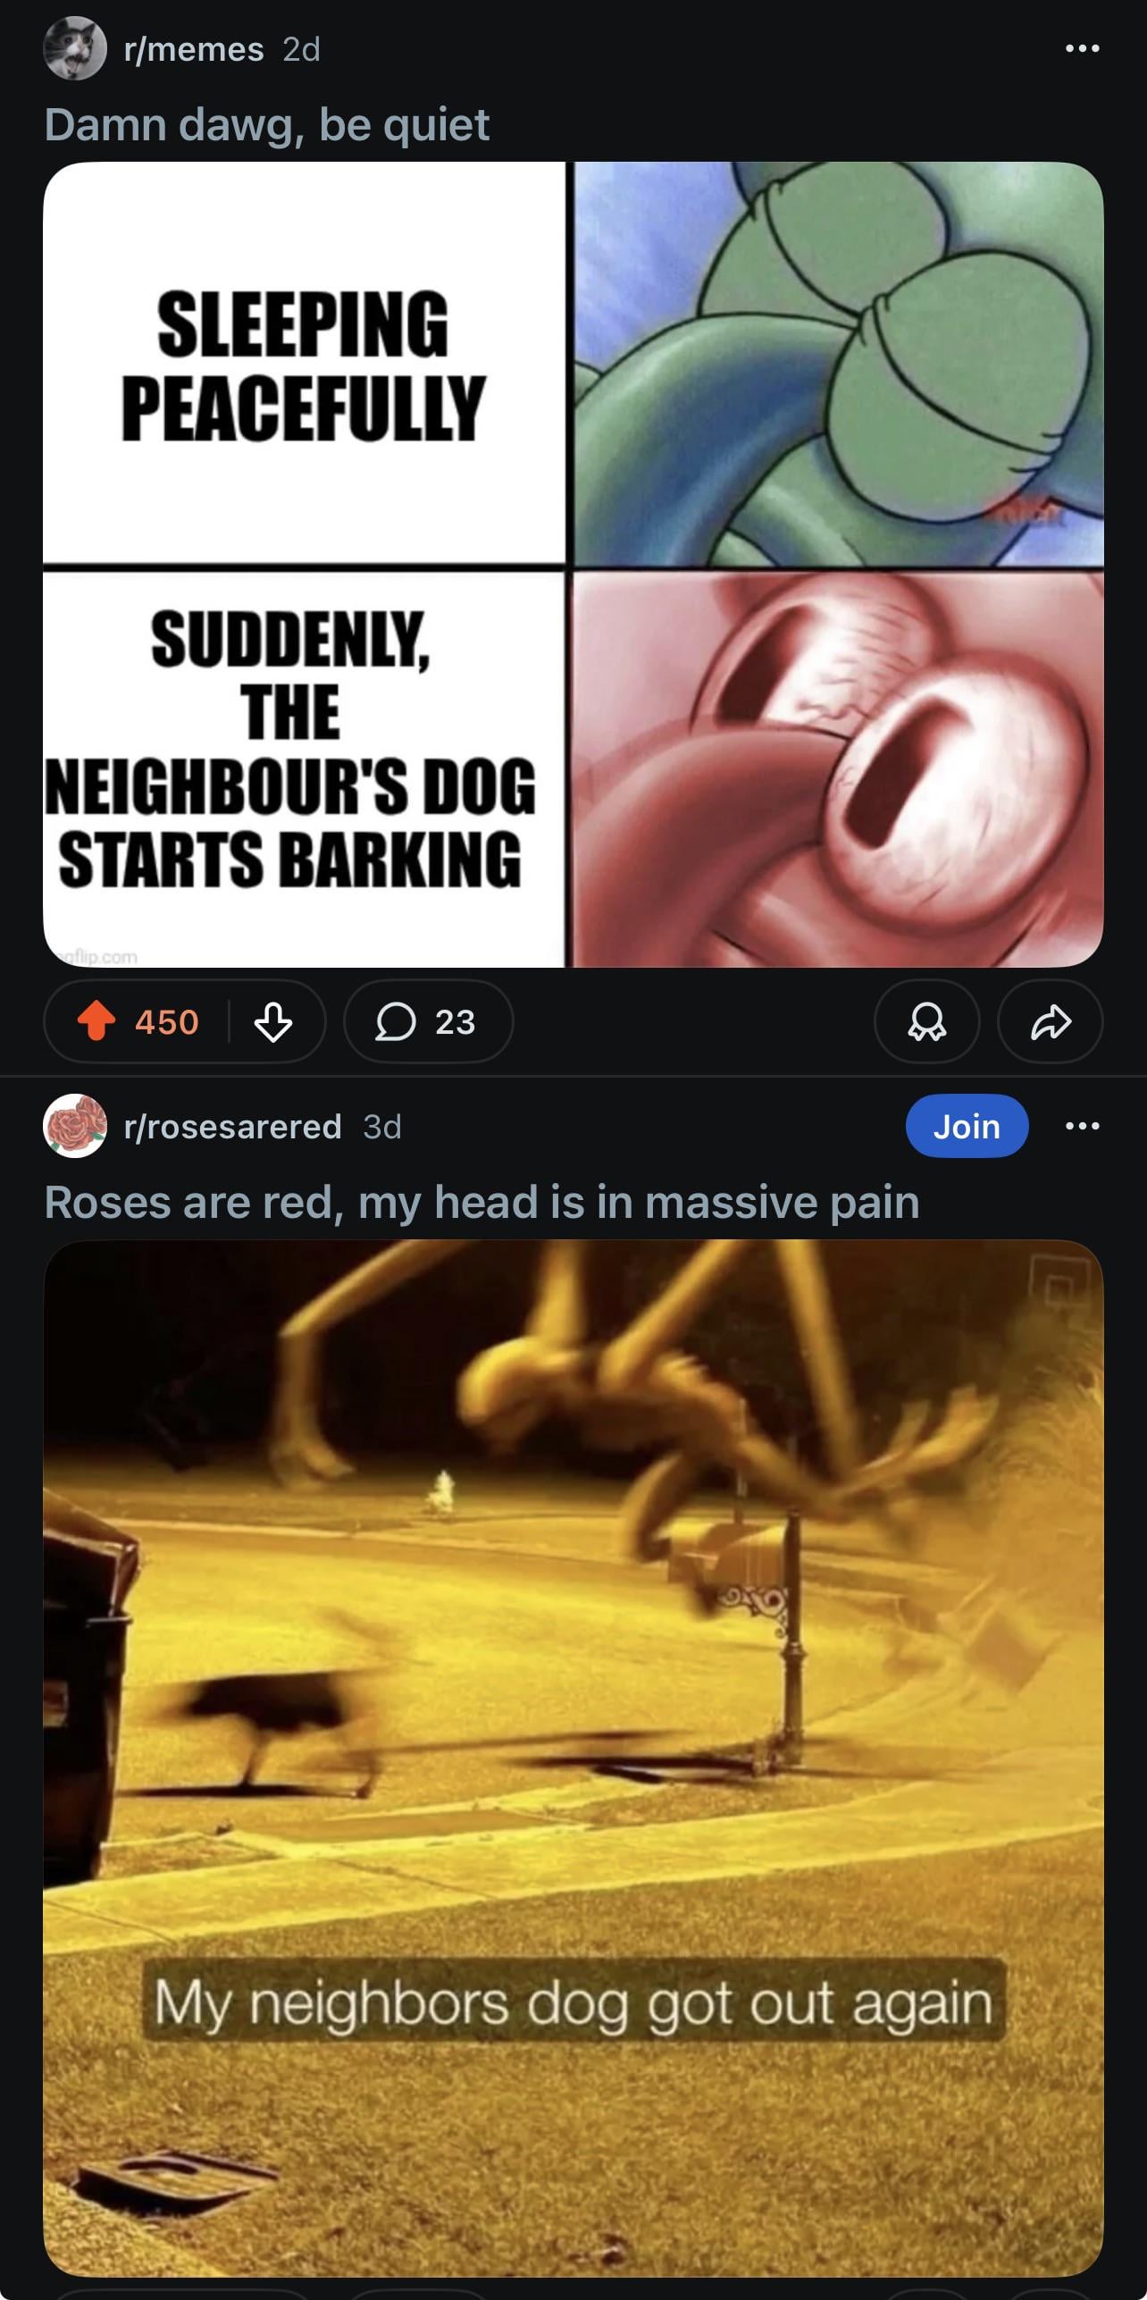Open the 'Damn dawg, be quiet' post title
Viewport: 1147px width, 2300px height.
267,124
